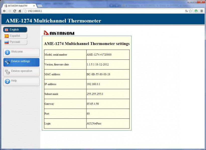Go back with the browser back arrow
Viewport: 206px width, 150px height.
[5, 11]
